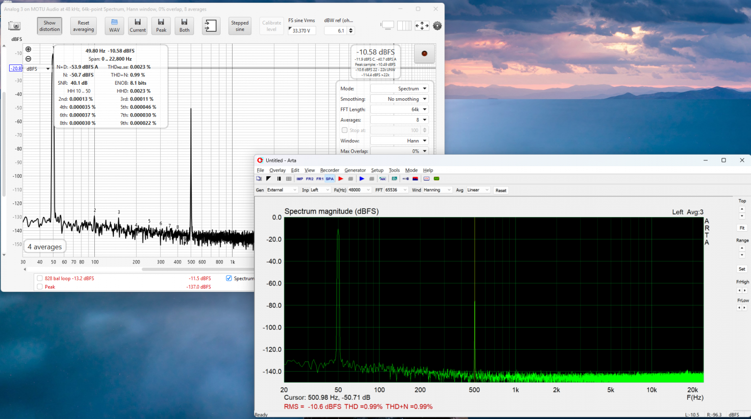Click the red record start arrow in Arta
The image size is (751, 419).
click(x=341, y=179)
